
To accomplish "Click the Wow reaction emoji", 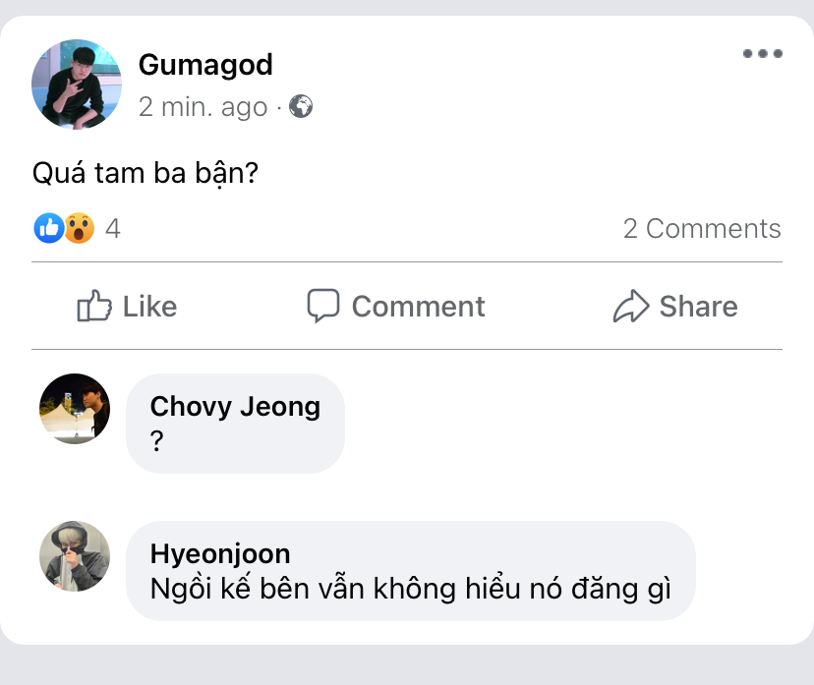I will [79, 229].
